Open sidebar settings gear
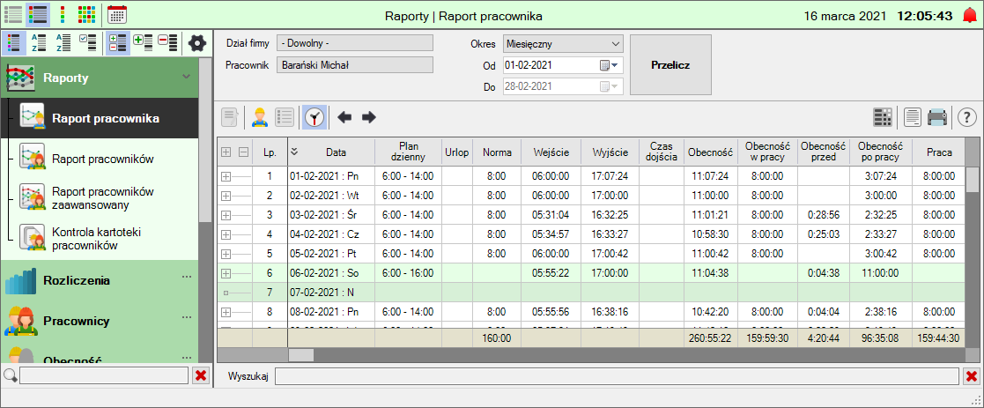The height and width of the screenshot is (408, 984). pos(197,43)
